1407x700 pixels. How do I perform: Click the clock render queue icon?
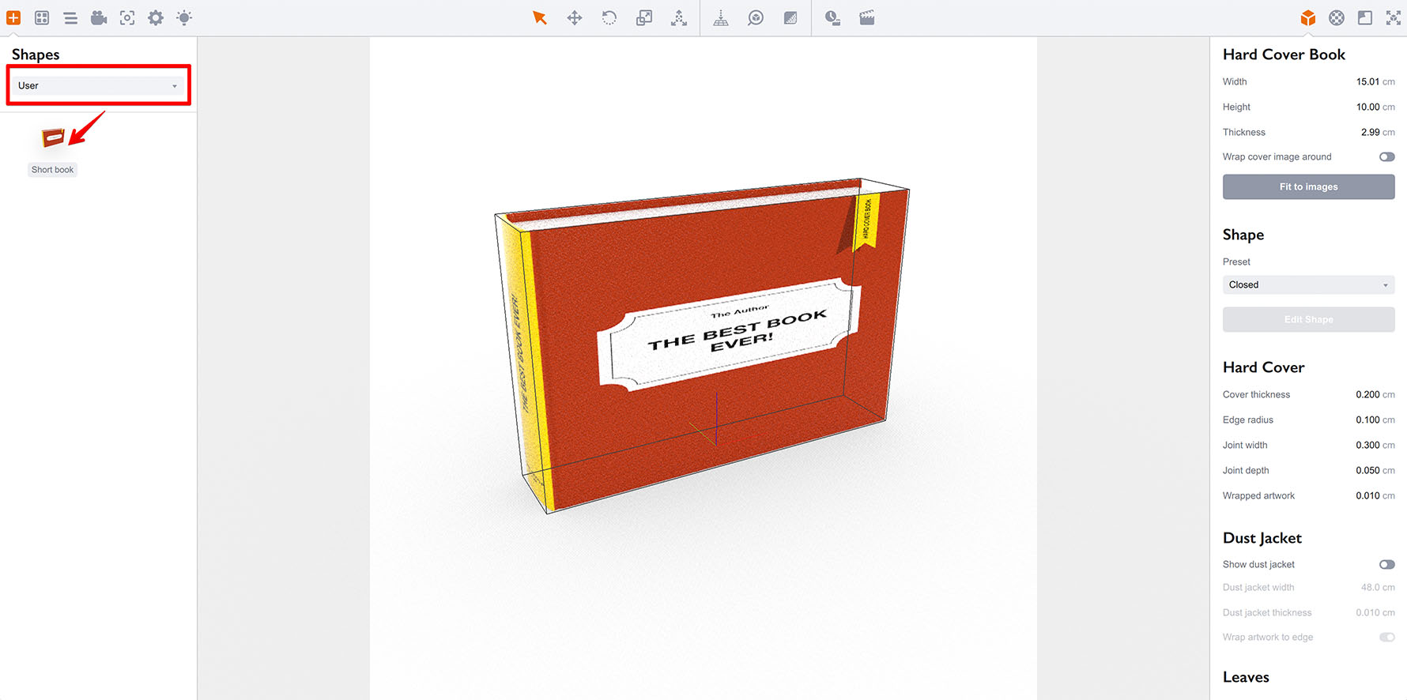tap(832, 17)
